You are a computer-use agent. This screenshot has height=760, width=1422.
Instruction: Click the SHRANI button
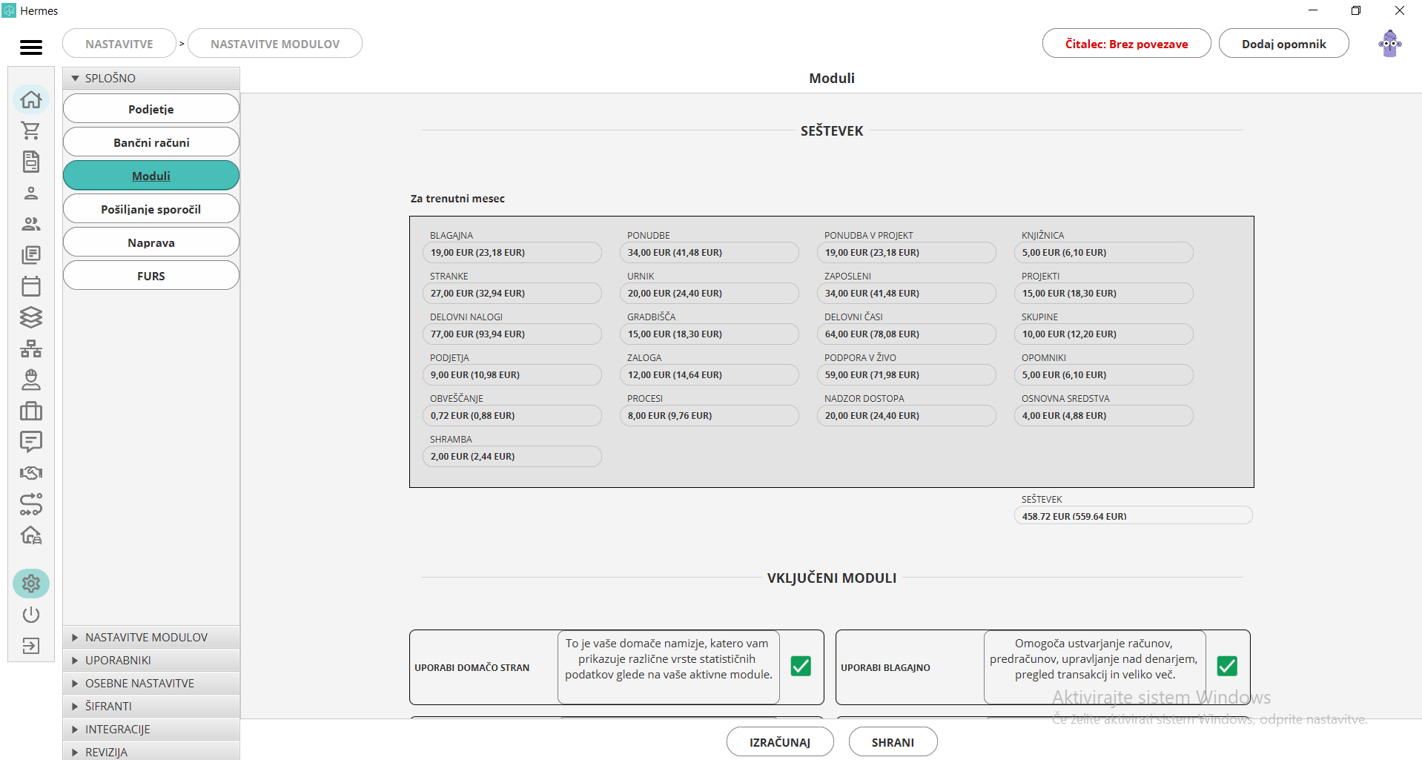893,742
